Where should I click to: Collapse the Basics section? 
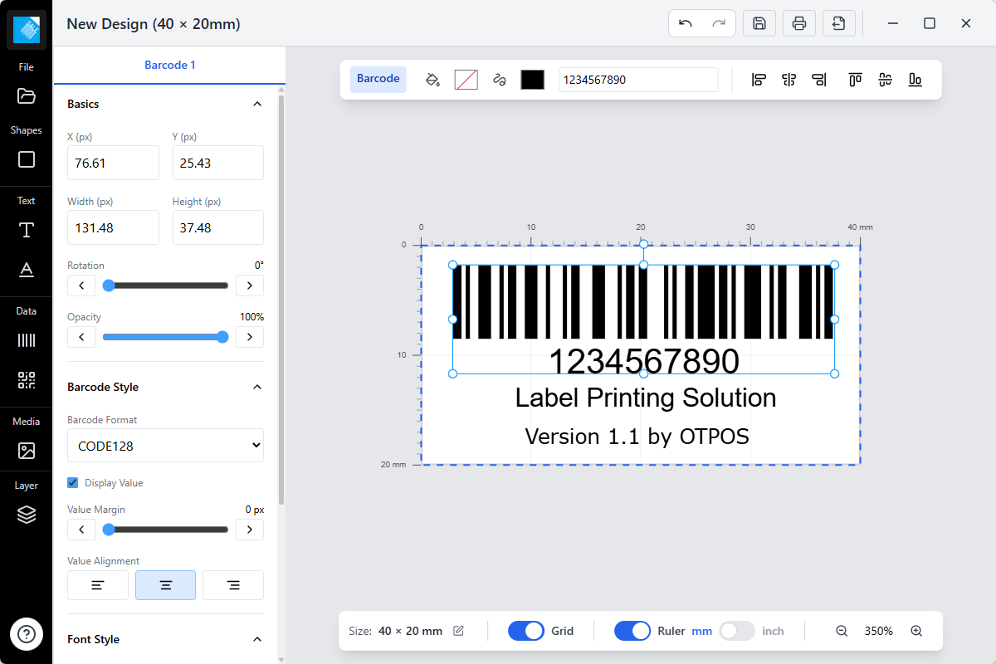pyautogui.click(x=257, y=104)
